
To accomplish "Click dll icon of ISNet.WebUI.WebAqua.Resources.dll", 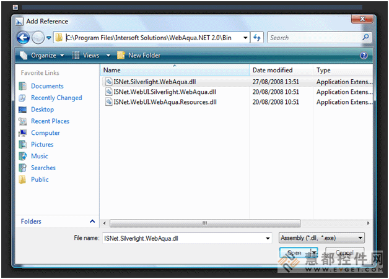I will pos(108,102).
